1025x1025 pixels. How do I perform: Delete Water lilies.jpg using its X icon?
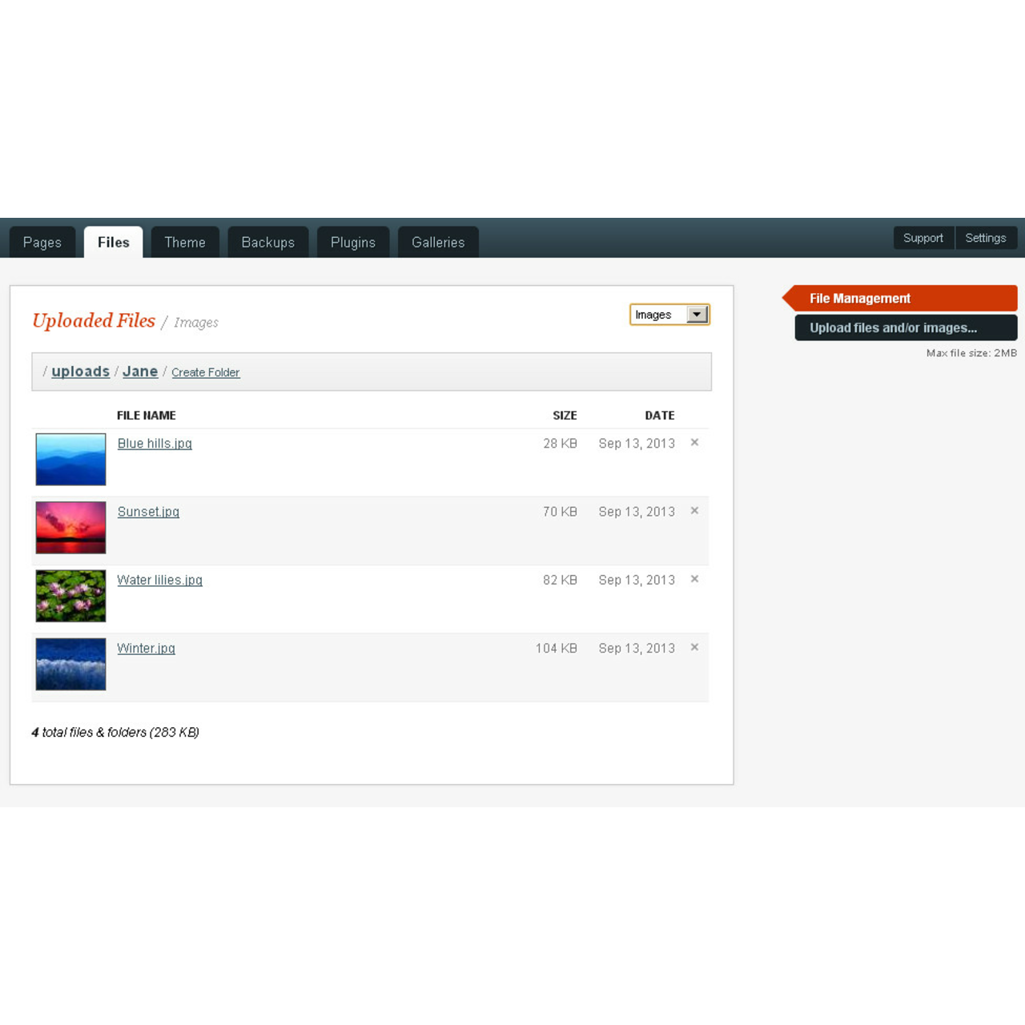click(694, 578)
